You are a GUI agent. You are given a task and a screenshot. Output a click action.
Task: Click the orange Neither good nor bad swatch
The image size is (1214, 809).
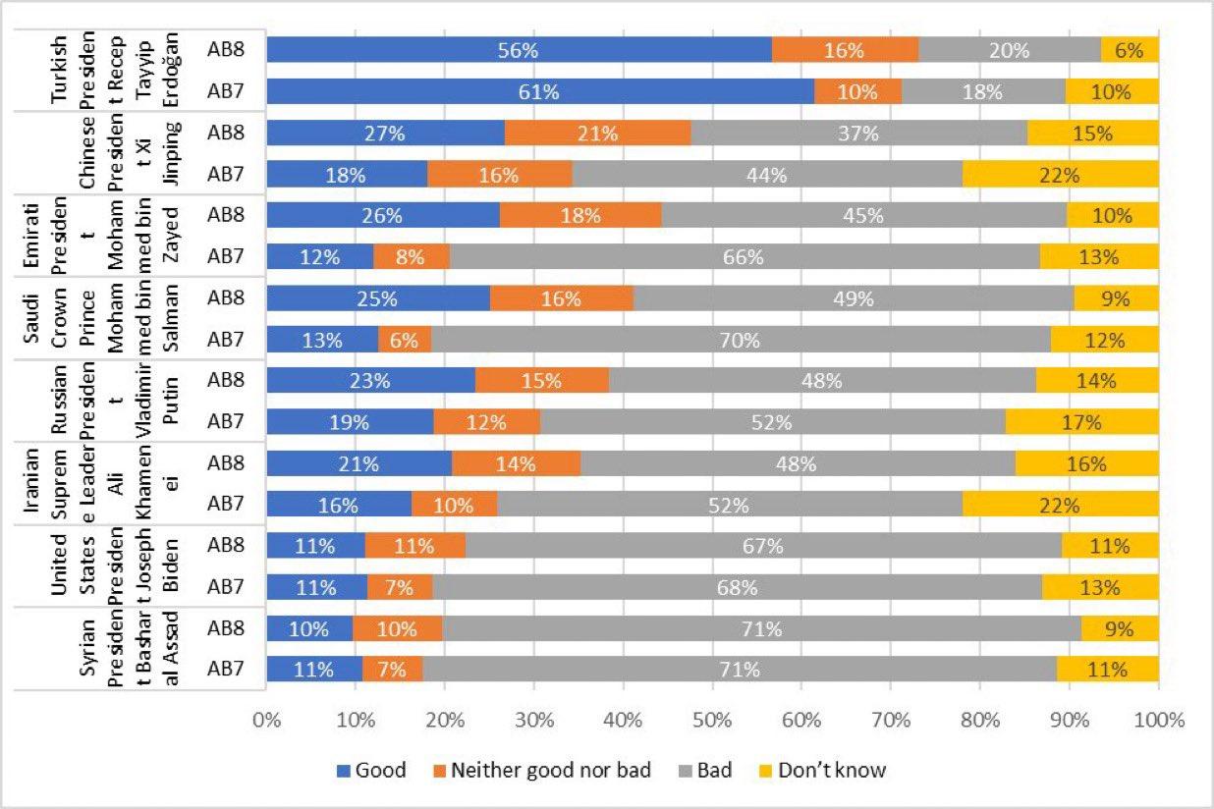point(438,771)
